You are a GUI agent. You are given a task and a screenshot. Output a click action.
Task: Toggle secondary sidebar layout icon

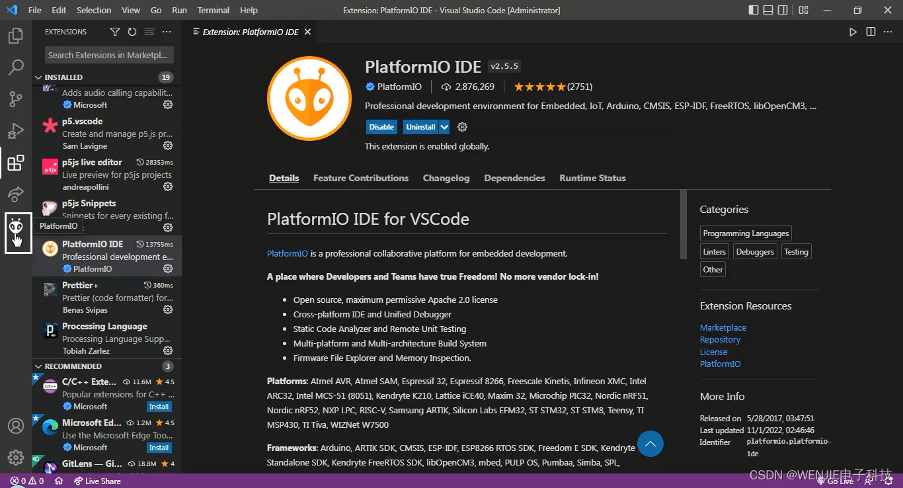[783, 10]
